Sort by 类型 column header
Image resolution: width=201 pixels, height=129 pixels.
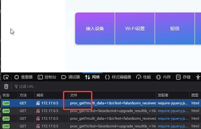[x=195, y=95]
